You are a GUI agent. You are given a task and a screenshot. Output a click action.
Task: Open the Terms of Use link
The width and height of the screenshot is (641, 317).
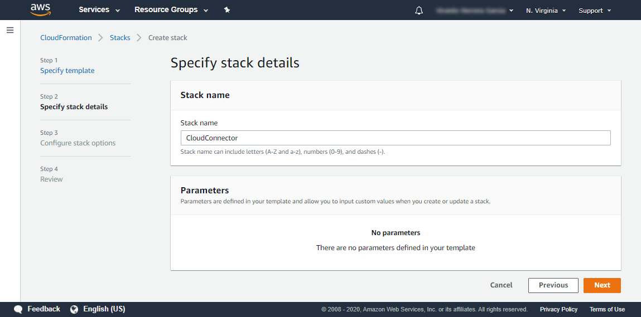pyautogui.click(x=607, y=309)
